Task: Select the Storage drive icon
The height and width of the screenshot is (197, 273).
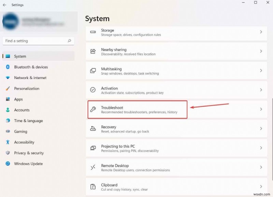Action: click(93, 32)
